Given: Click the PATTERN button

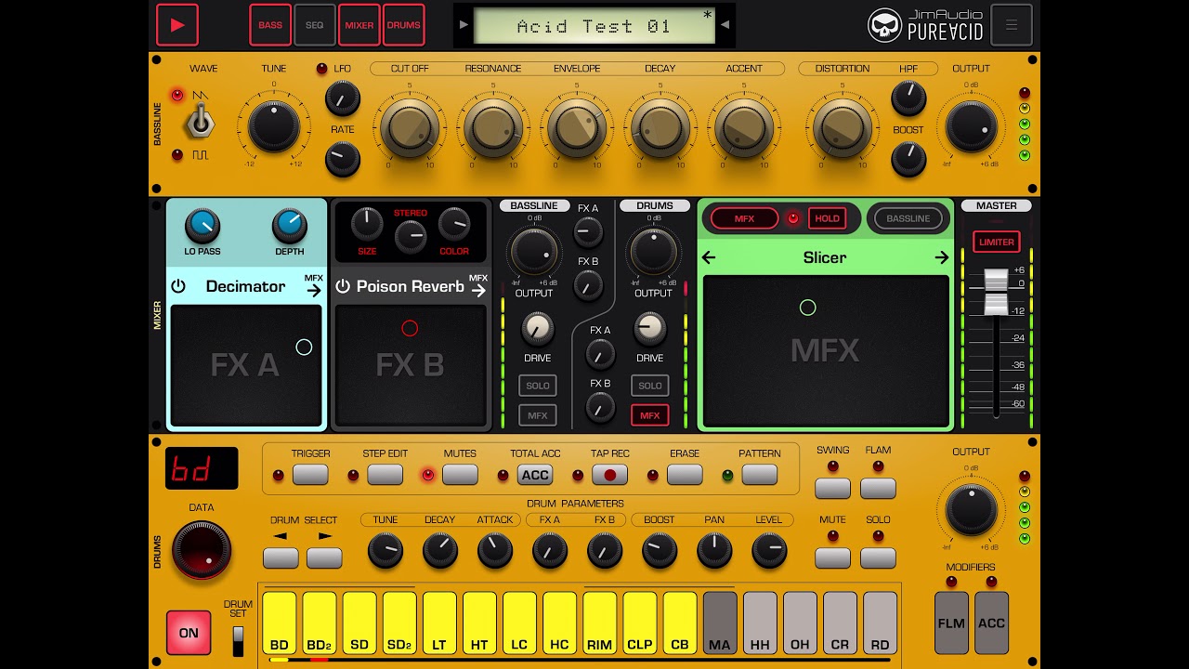Looking at the screenshot, I should pyautogui.click(x=759, y=475).
